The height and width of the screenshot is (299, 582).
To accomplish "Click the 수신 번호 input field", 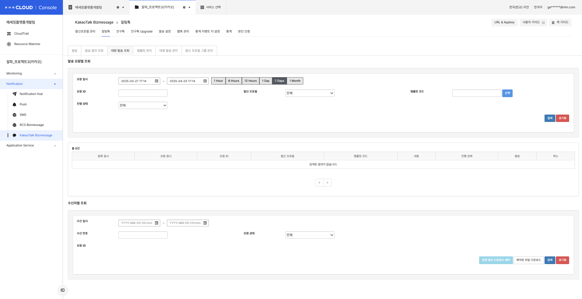I will tap(143, 235).
